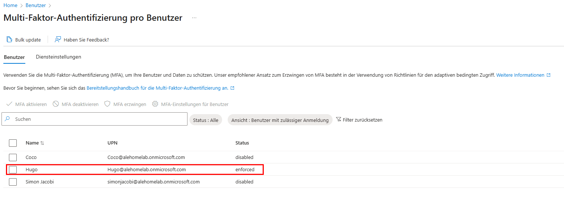Toggle the select-all checkbox in header
Screen dimensions: 564x199
coord(13,143)
